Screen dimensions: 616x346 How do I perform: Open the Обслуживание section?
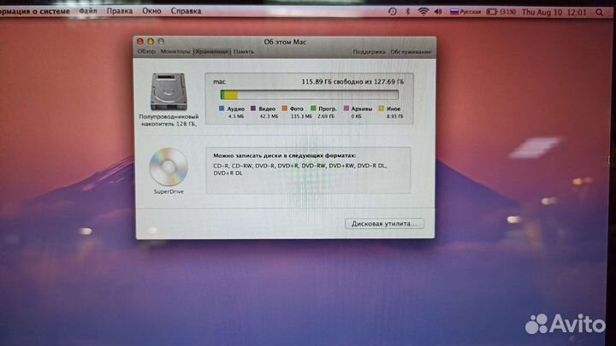(410, 51)
